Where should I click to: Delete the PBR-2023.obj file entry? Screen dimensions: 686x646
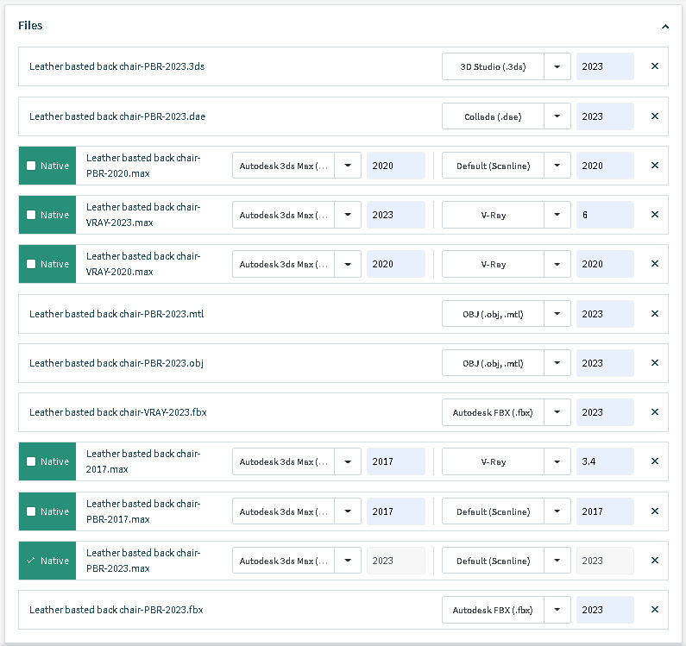[x=654, y=363]
